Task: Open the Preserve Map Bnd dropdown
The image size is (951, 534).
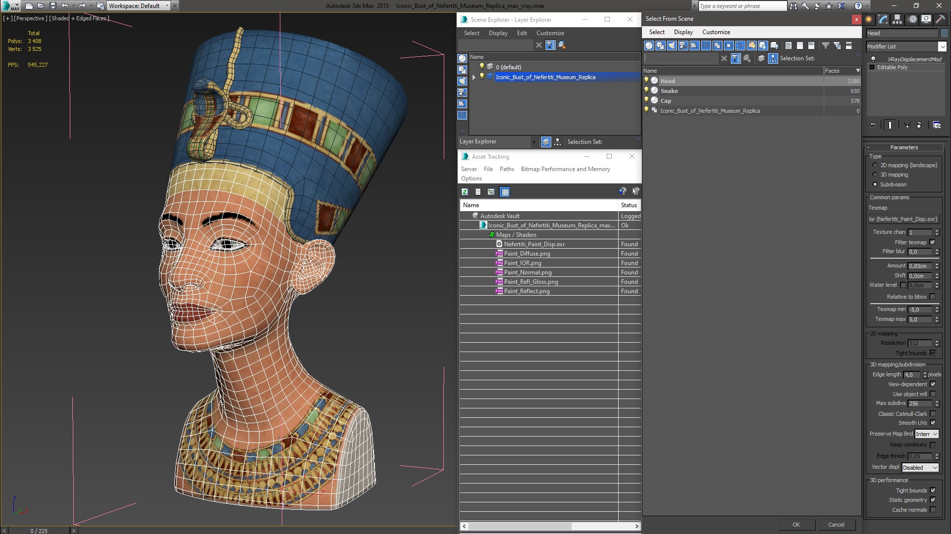Action: (926, 434)
